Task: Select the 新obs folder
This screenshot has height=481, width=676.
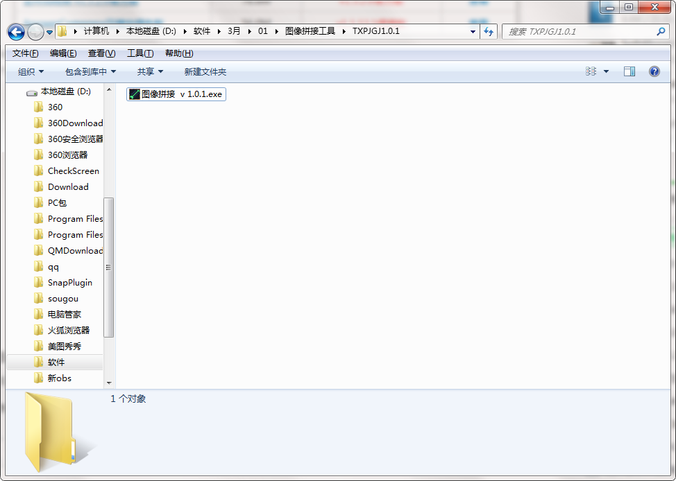Action: coord(53,378)
